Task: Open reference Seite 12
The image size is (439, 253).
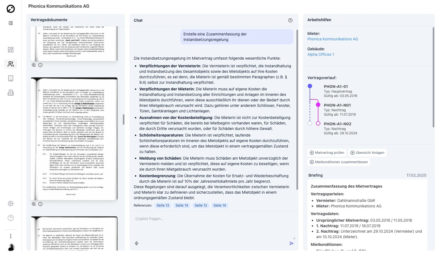Action: (x=201, y=205)
